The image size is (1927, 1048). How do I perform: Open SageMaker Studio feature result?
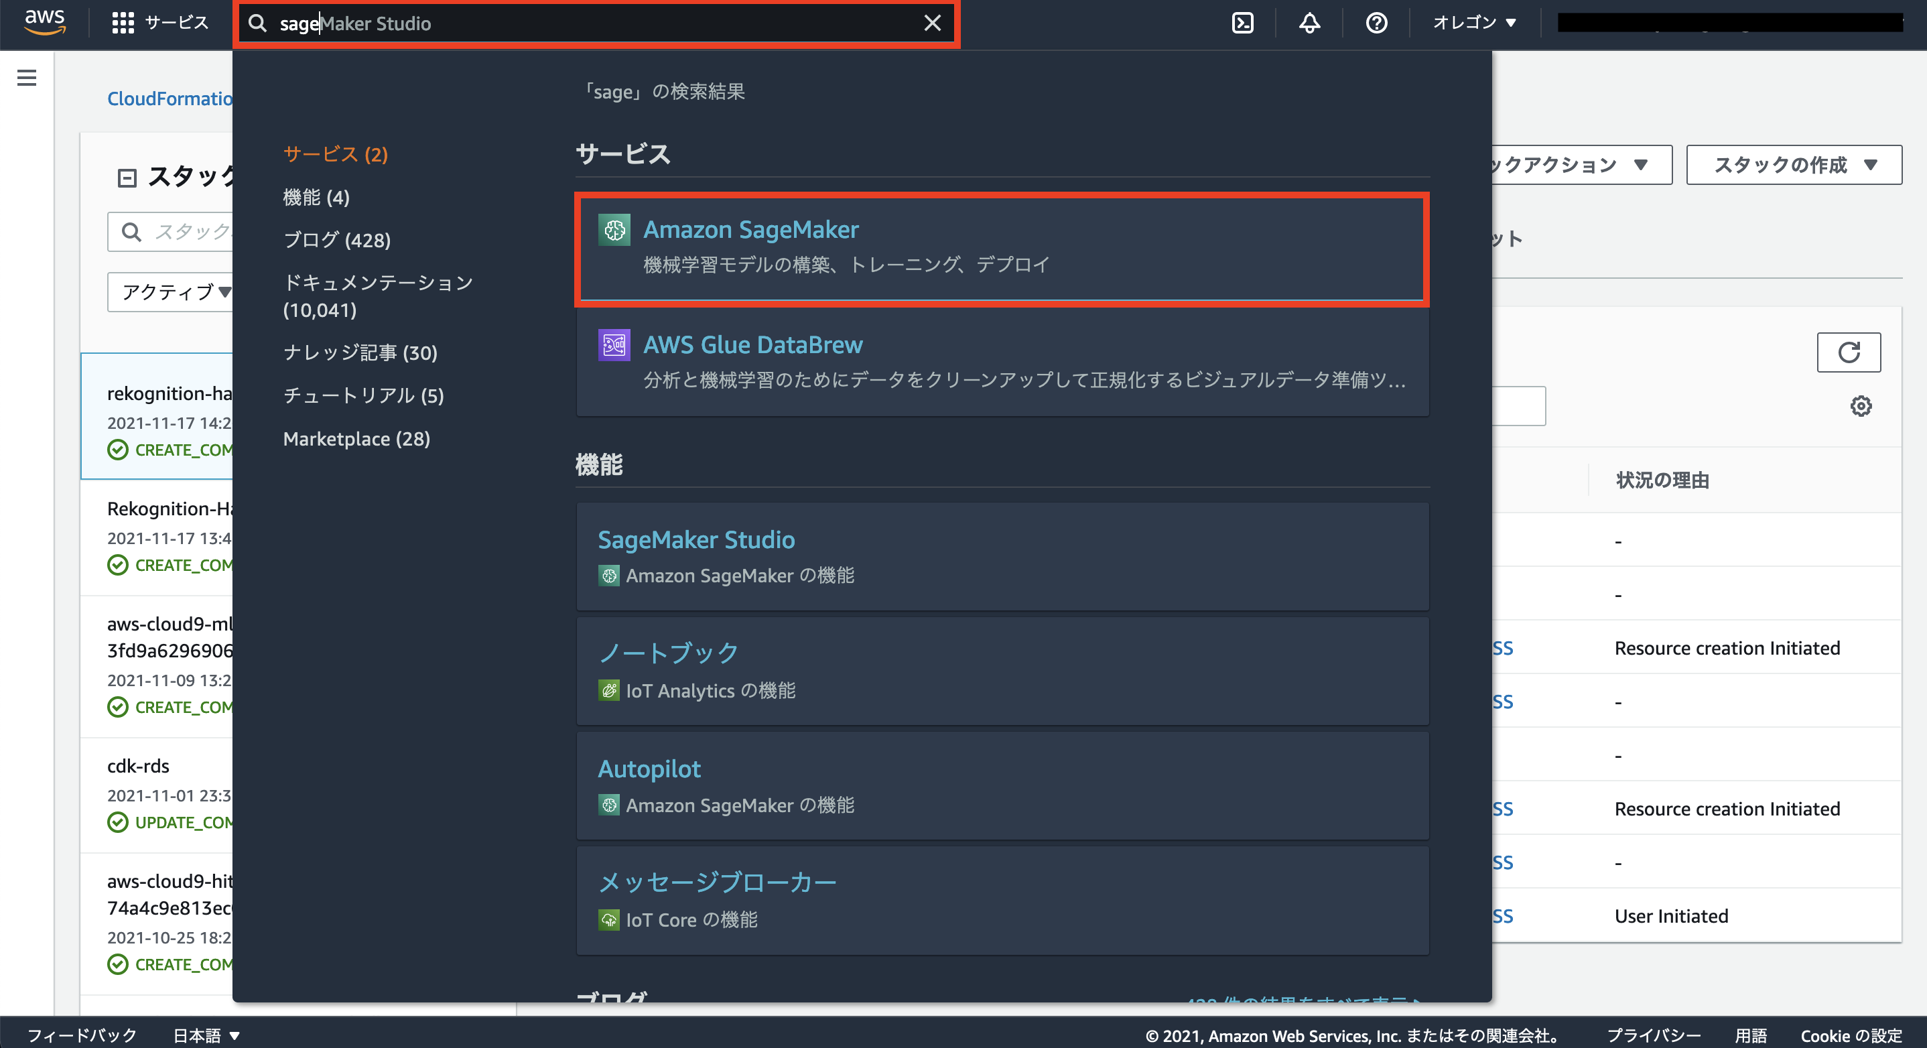coord(1002,555)
